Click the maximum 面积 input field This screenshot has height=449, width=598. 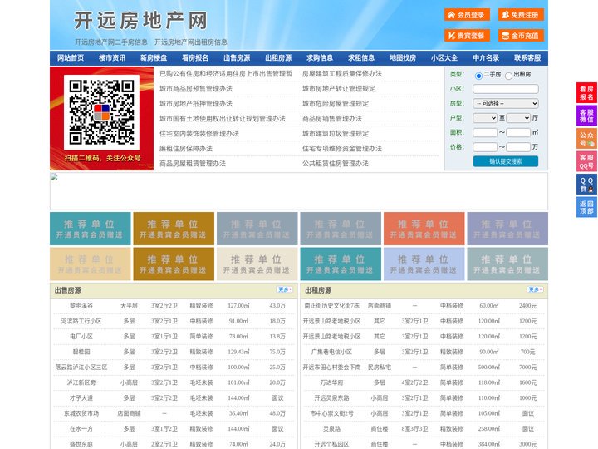(518, 132)
